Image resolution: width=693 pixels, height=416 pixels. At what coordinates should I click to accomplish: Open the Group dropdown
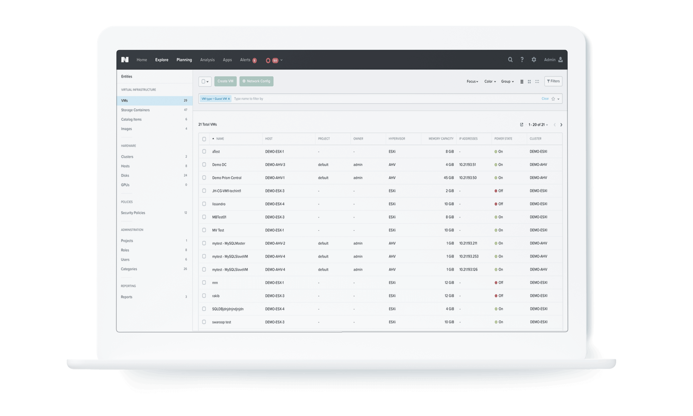(507, 81)
